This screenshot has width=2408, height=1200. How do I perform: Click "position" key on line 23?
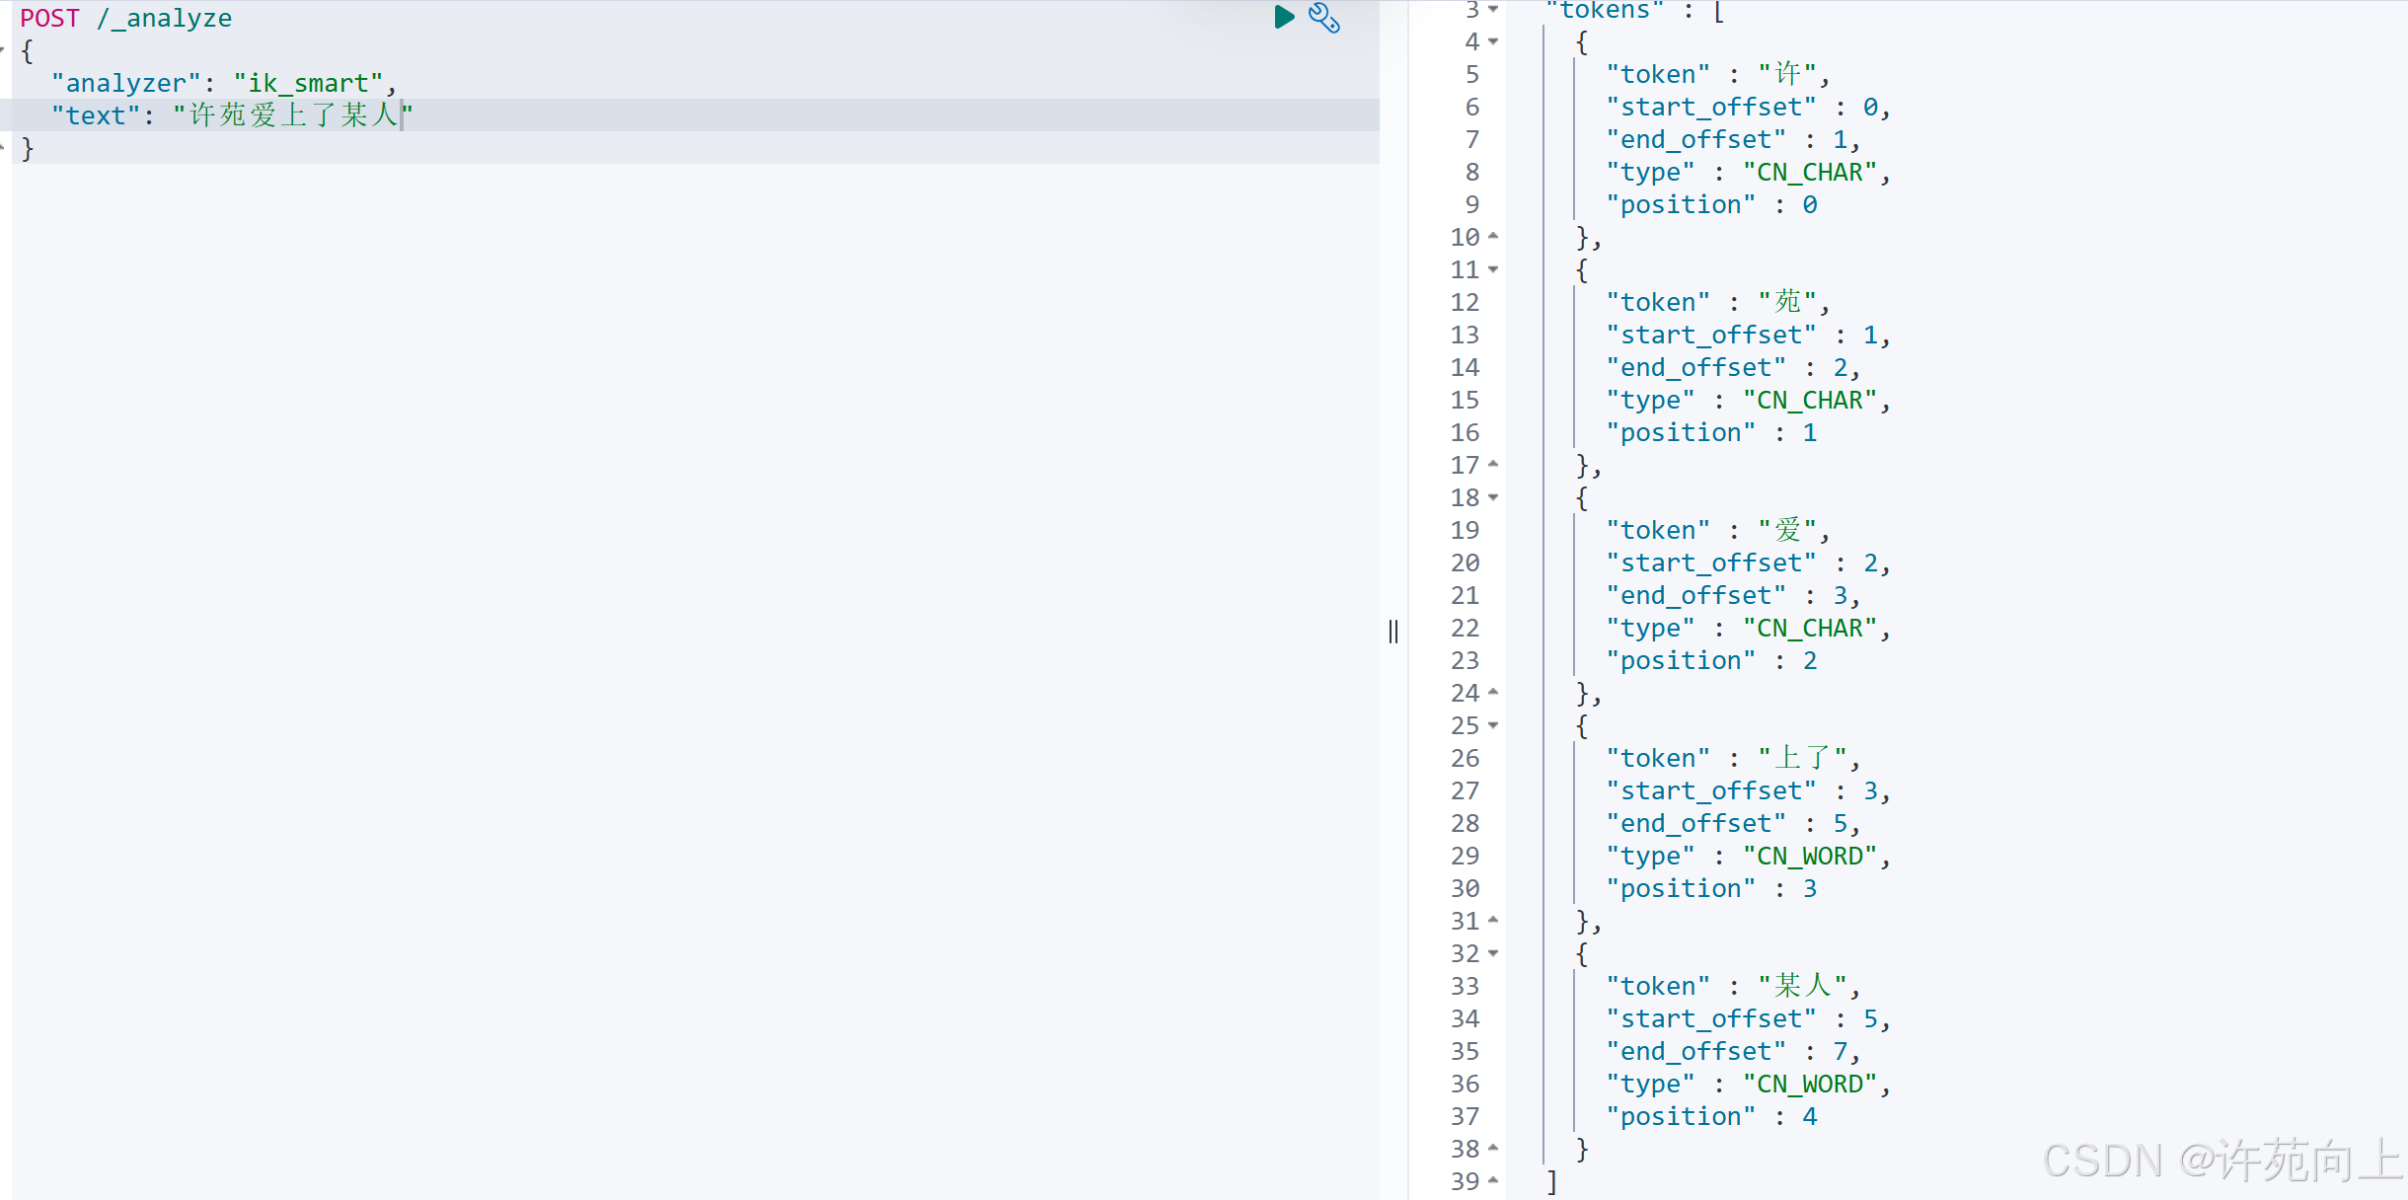click(x=1682, y=660)
